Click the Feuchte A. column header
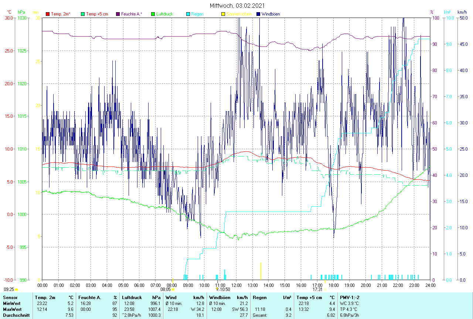The height and width of the screenshot is (319, 473). pos(90,297)
